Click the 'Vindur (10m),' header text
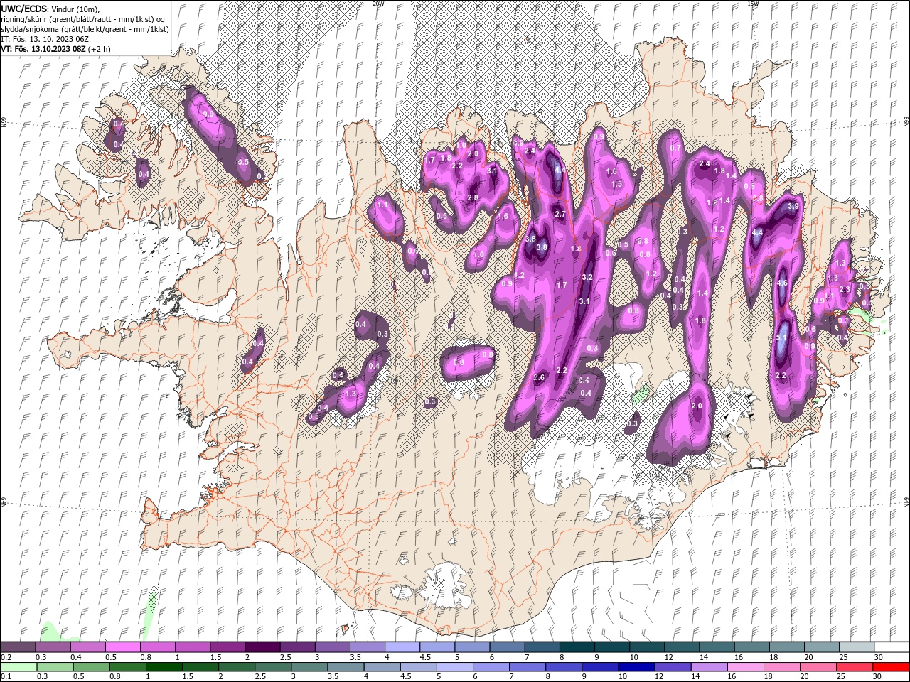 point(77,9)
